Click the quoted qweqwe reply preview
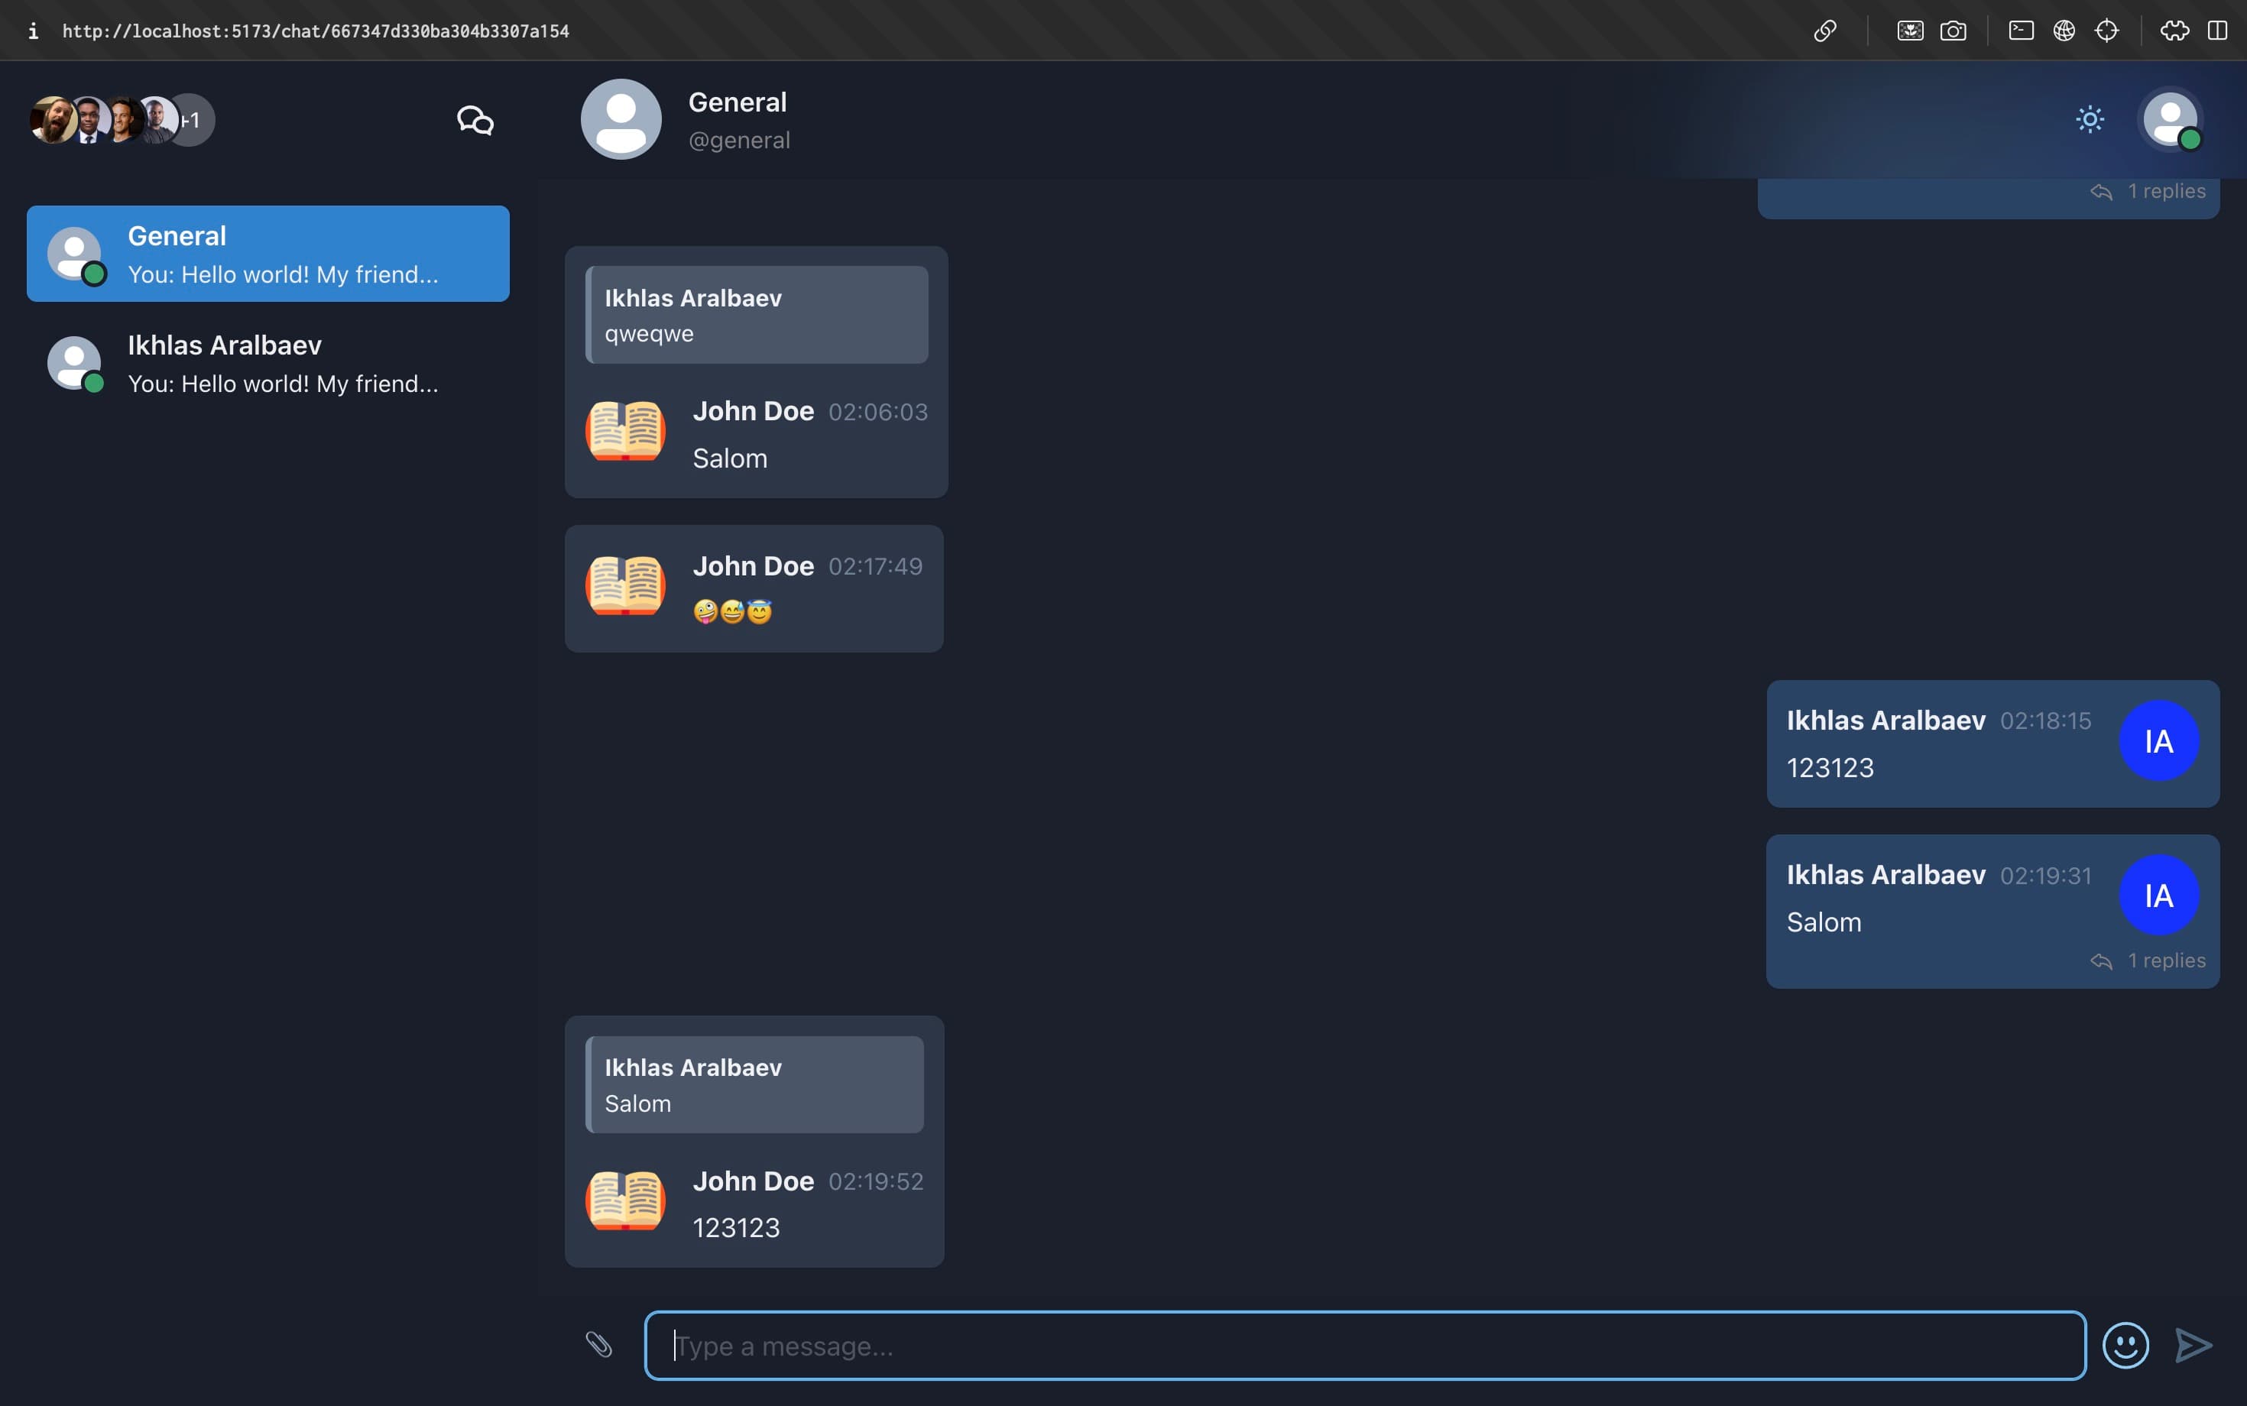The image size is (2247, 1406). (756, 316)
